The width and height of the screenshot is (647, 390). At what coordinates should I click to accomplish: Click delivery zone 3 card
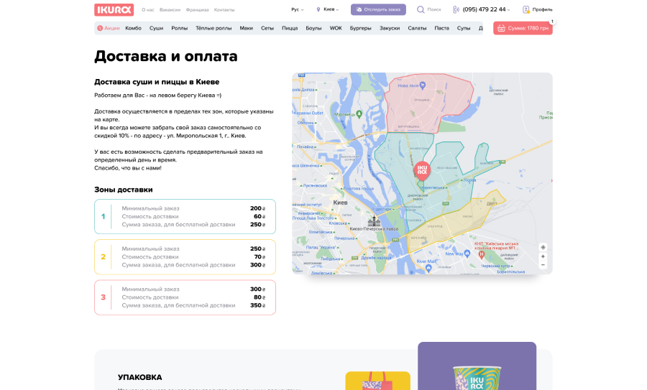click(185, 297)
